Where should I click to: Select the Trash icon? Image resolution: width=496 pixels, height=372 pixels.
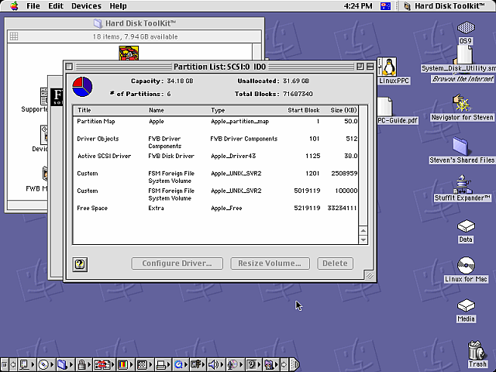pyautogui.click(x=477, y=350)
